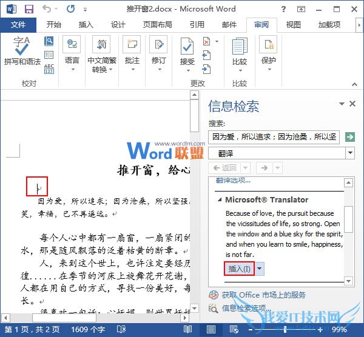Expand the 批注 dropdown arrow

[133, 69]
